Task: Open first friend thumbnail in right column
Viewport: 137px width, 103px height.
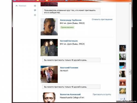Action: coord(122,48)
